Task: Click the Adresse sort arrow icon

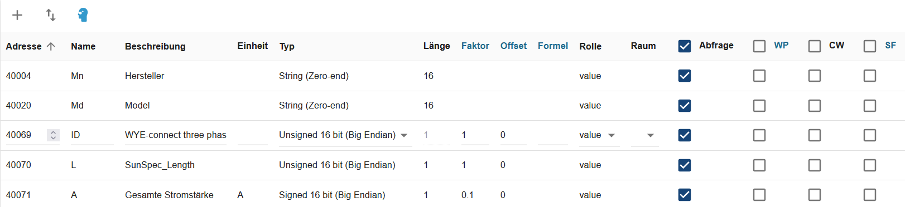Action: point(51,46)
